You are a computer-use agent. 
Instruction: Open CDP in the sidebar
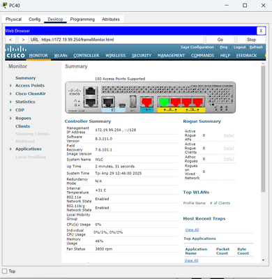(x=20, y=110)
